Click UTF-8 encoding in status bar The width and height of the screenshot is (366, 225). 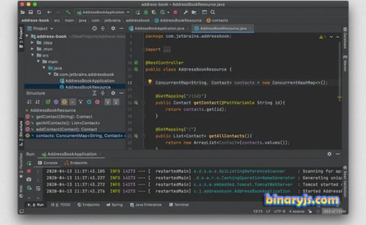(x=280, y=211)
